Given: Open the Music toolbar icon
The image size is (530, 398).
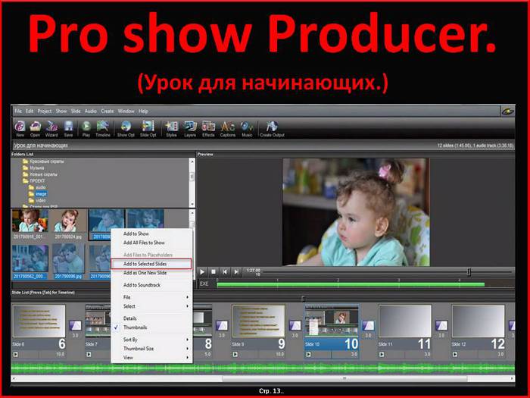Looking at the screenshot, I should [x=247, y=129].
